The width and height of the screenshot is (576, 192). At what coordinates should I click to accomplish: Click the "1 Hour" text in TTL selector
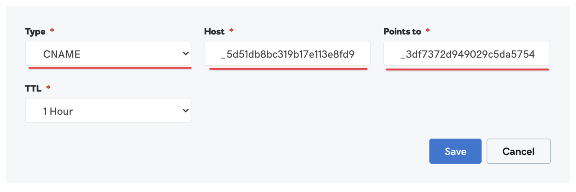[58, 111]
